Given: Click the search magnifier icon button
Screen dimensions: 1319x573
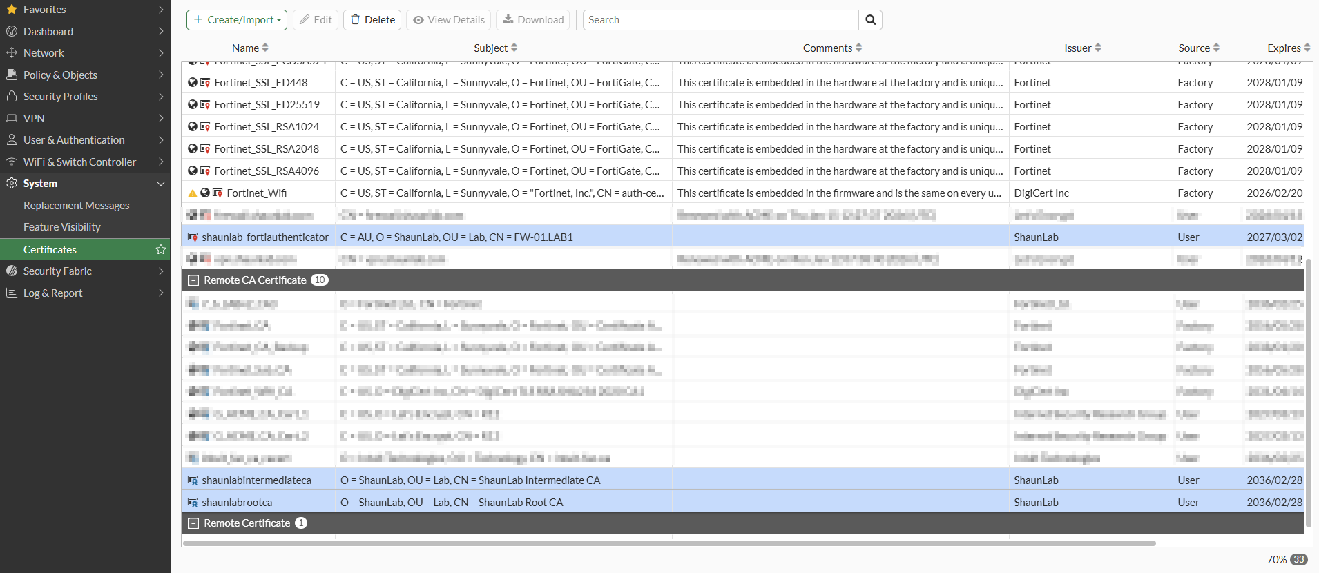Looking at the screenshot, I should point(870,20).
